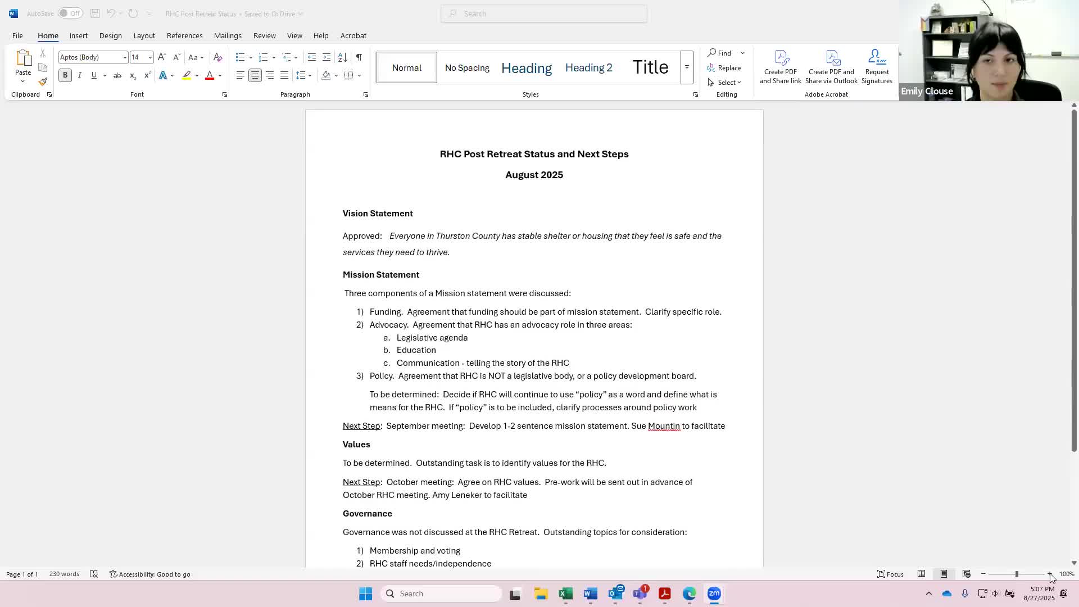This screenshot has height=607, width=1079.
Task: Click the Clear All Formatting icon
Action: pos(218,57)
